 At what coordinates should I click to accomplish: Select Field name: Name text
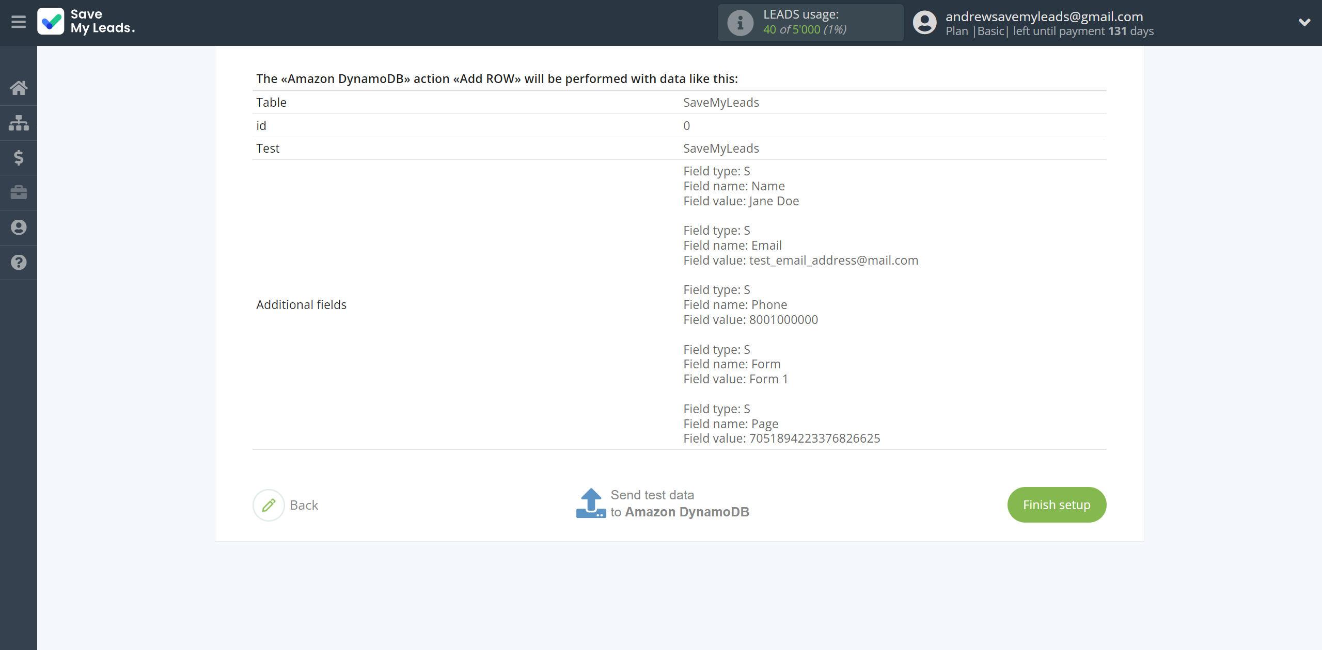734,186
